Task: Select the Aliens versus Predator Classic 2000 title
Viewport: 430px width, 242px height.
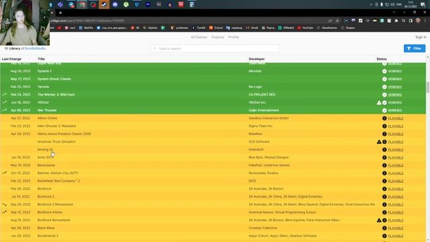Action: [64, 134]
